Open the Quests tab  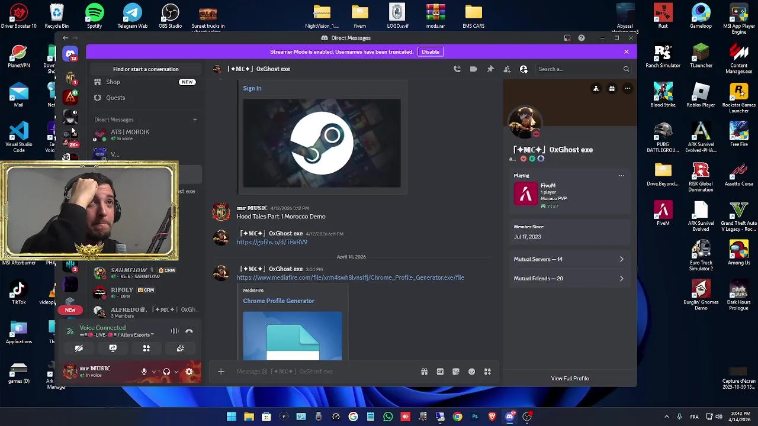(x=145, y=98)
